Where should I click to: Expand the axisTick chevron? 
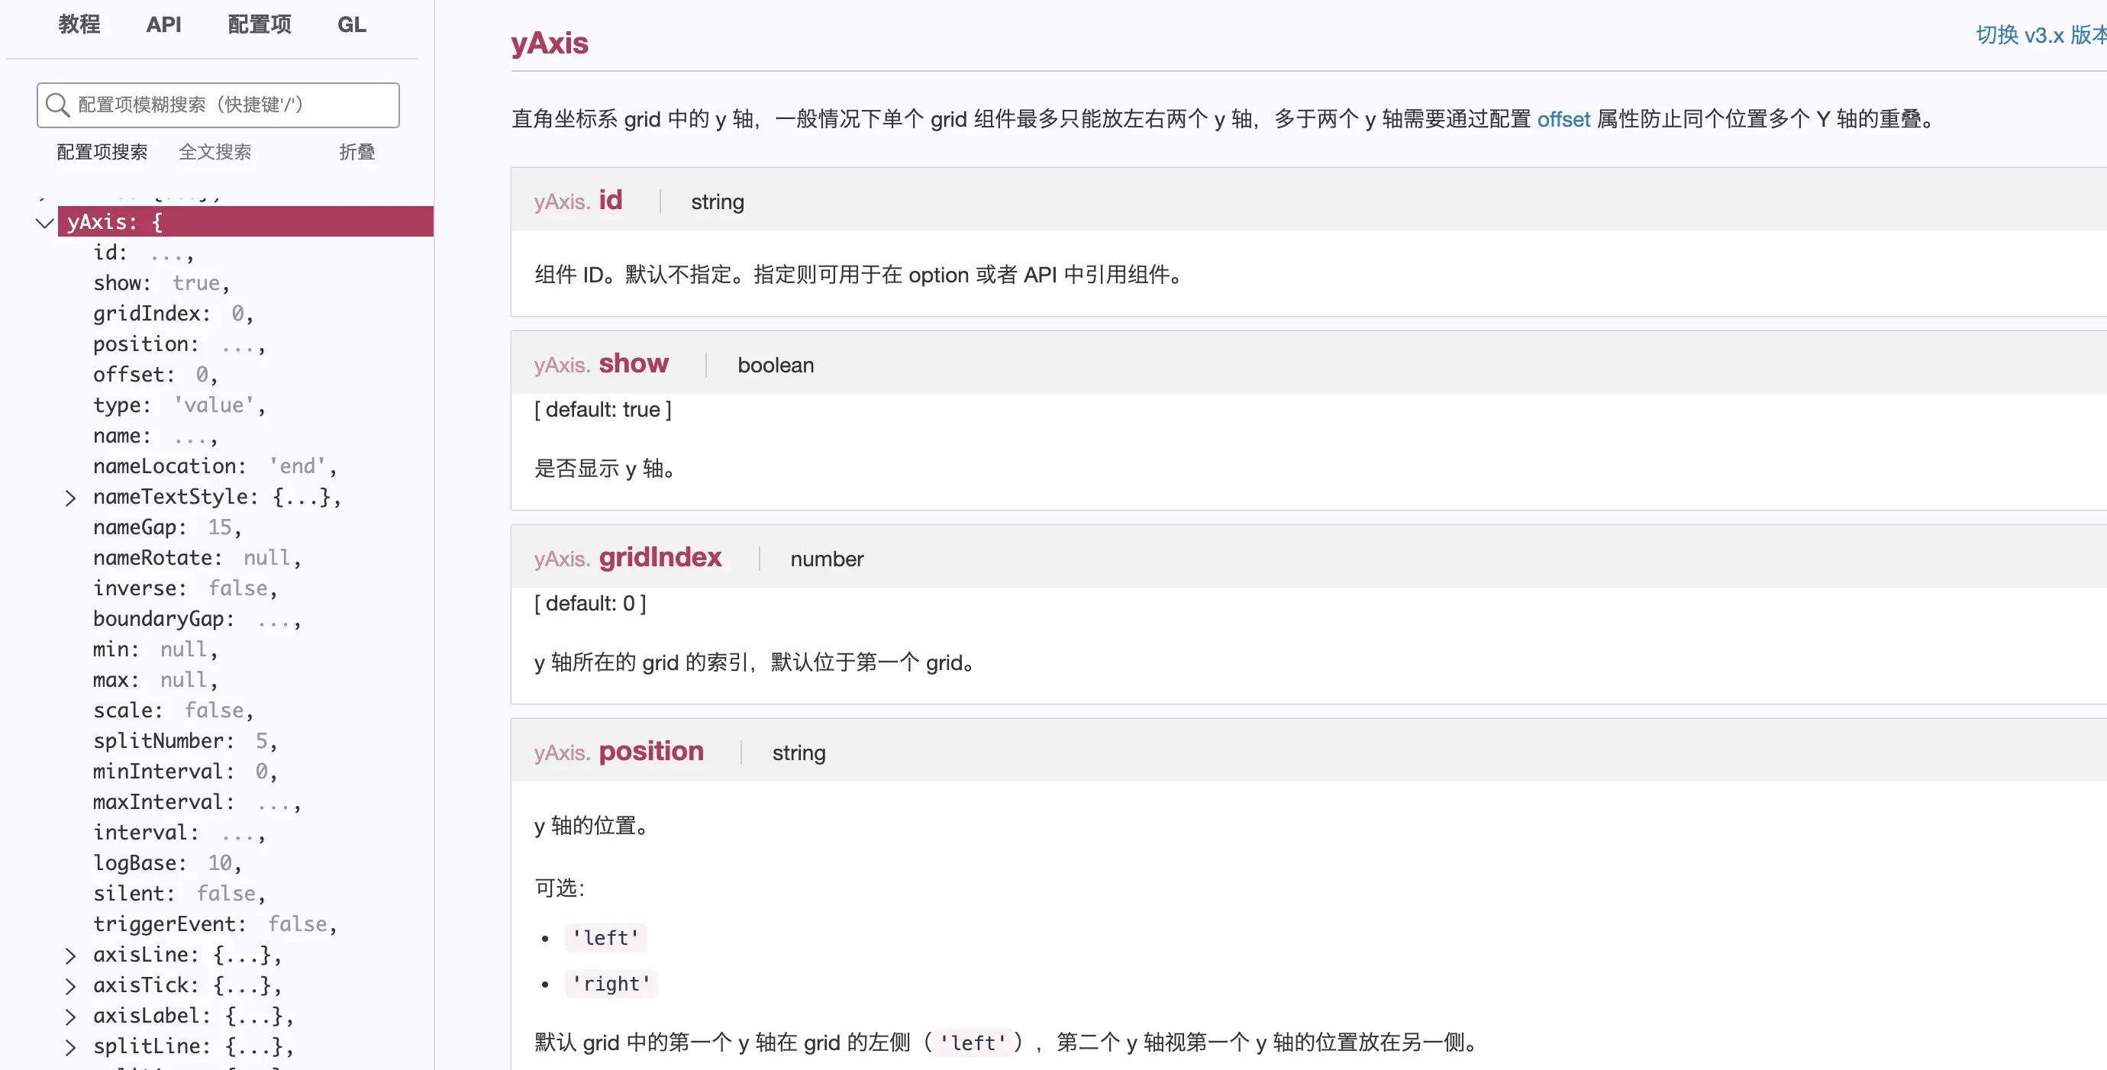tap(70, 986)
